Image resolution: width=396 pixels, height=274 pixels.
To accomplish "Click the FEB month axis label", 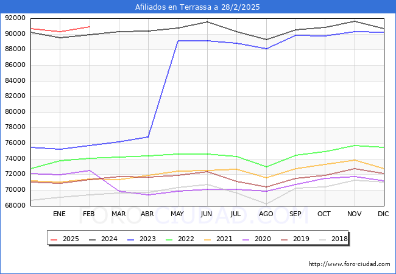I will [x=89, y=214].
